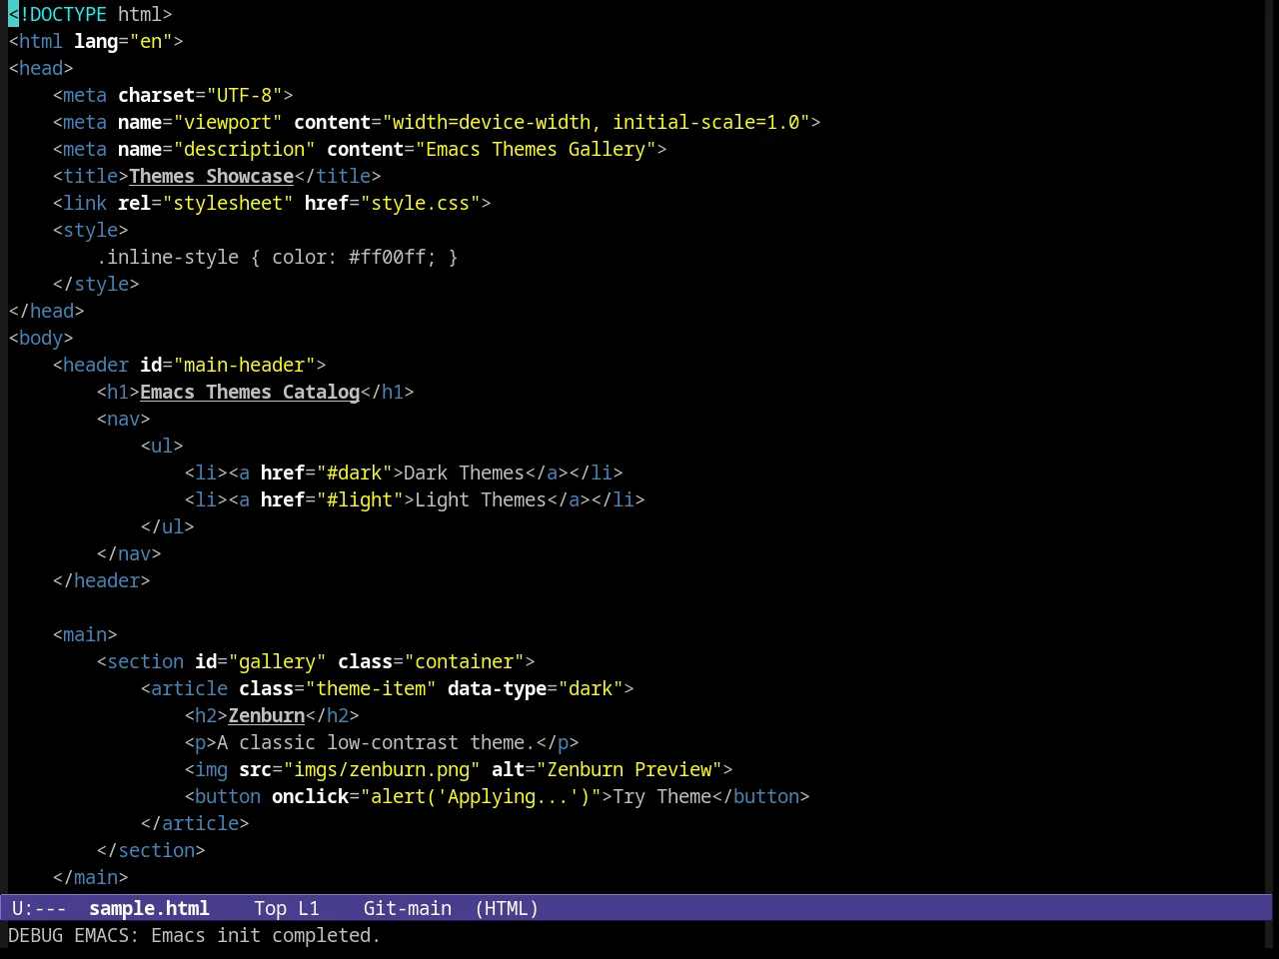Click the L1 line number indicator
Image resolution: width=1279 pixels, height=959 pixels.
click(309, 908)
